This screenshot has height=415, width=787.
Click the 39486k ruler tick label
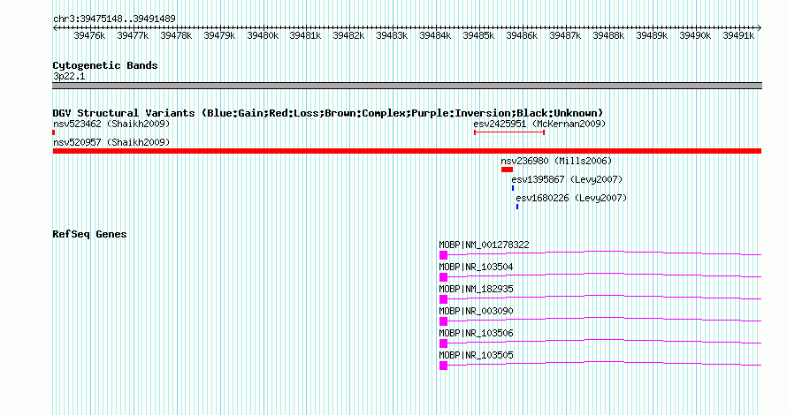tap(522, 35)
